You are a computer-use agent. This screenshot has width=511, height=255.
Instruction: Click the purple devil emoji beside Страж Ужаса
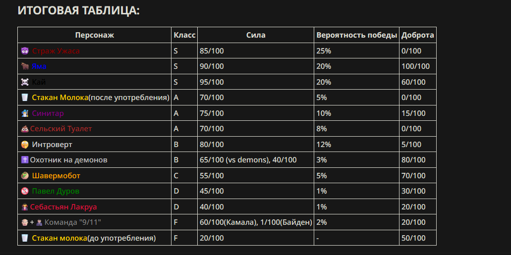(x=25, y=51)
